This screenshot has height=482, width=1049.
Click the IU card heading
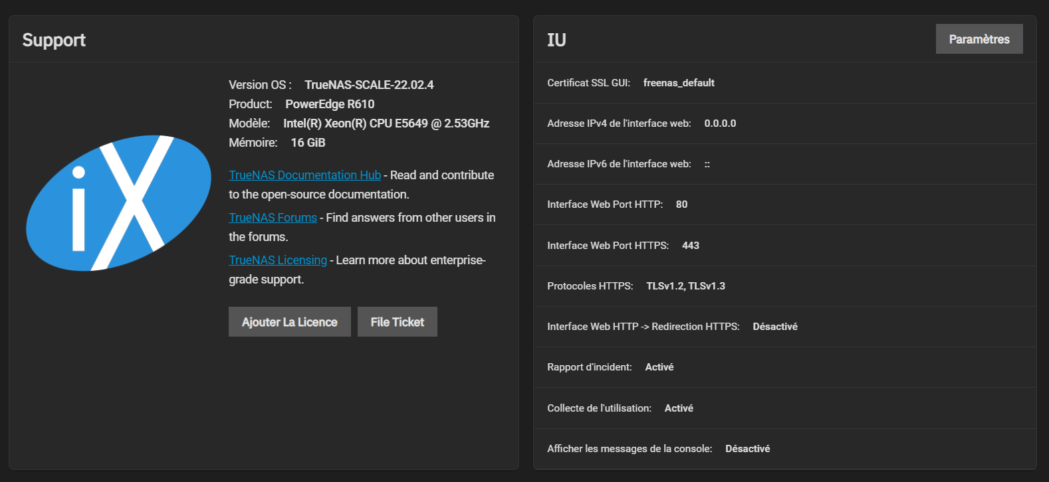tap(556, 40)
